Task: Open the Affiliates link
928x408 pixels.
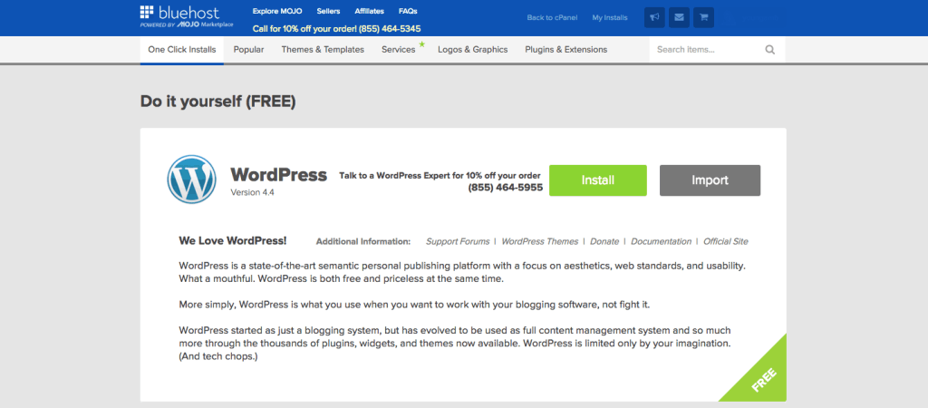Action: point(370,11)
